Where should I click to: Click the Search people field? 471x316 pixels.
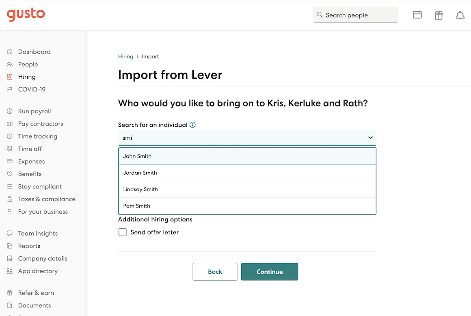tap(355, 15)
